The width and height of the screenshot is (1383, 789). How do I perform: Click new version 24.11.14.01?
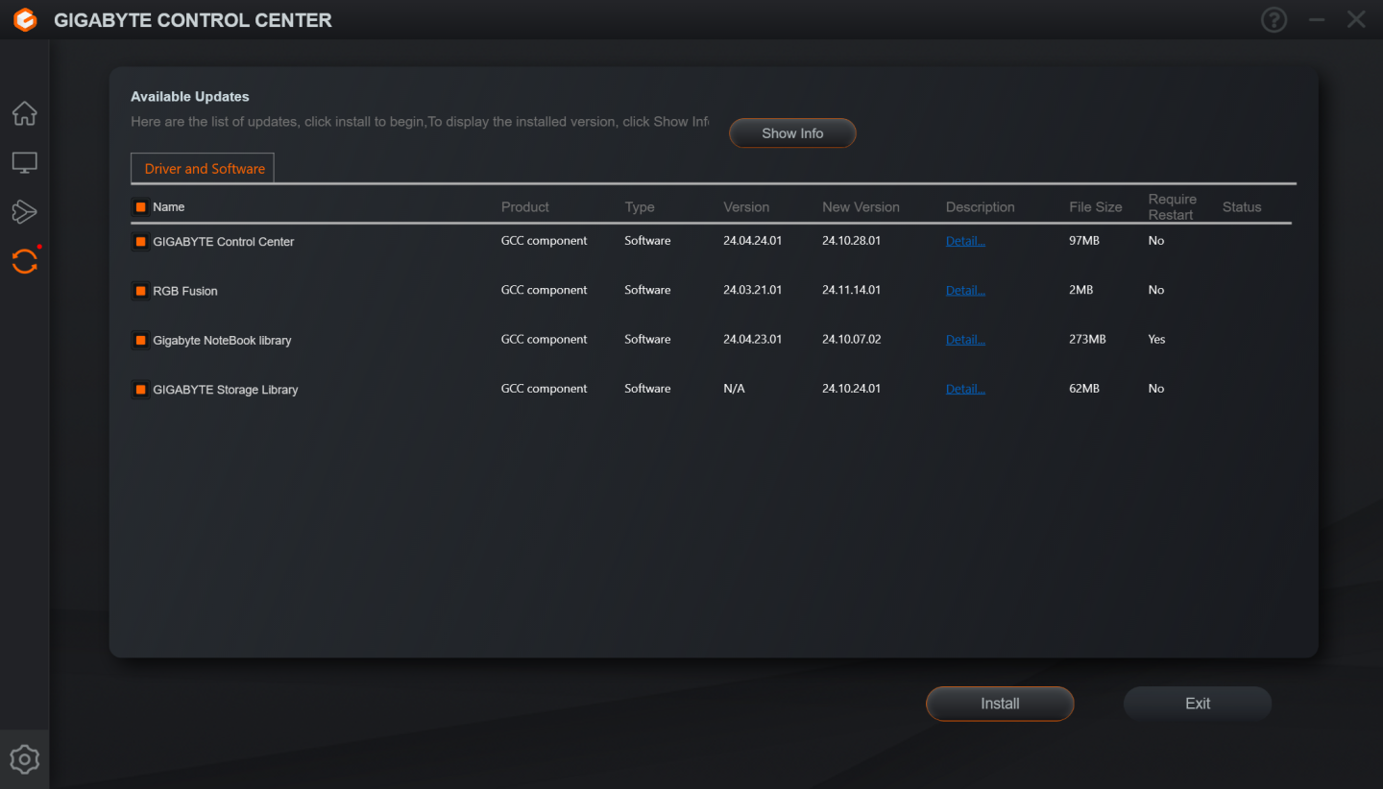(851, 290)
